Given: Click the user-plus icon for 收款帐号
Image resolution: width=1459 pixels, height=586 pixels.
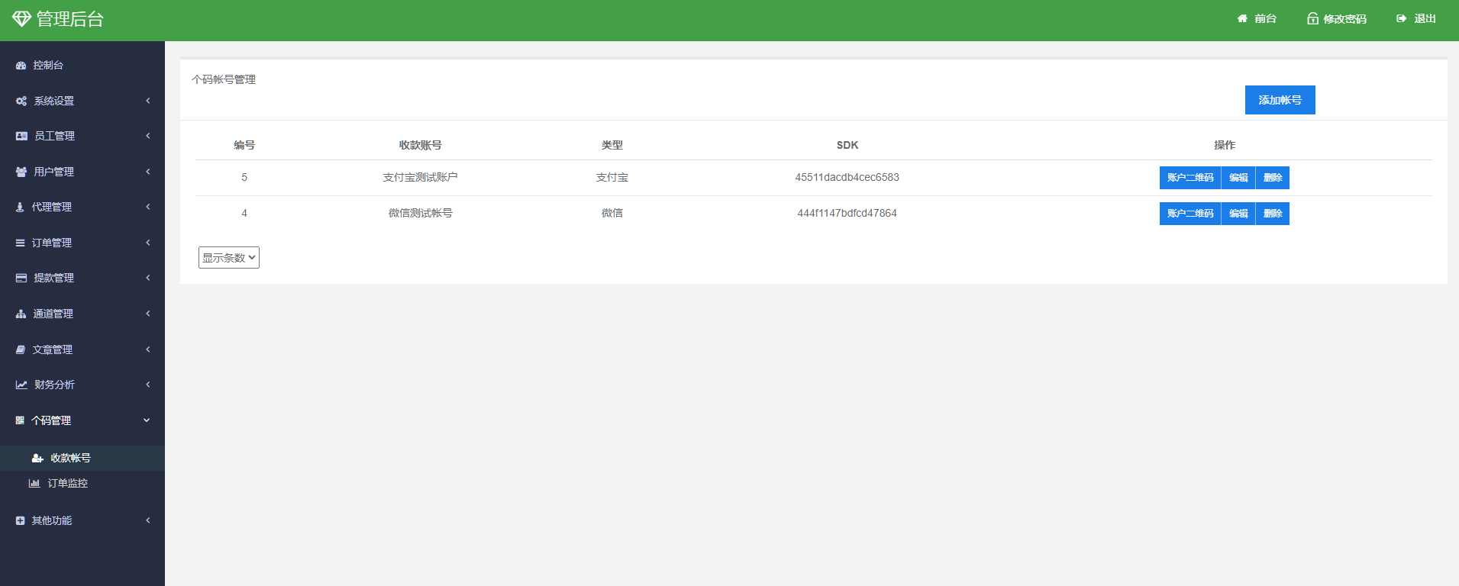Looking at the screenshot, I should click(37, 458).
